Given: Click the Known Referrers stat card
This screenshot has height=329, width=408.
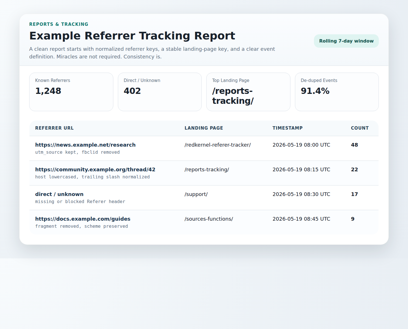Looking at the screenshot, I should tap(71, 92).
